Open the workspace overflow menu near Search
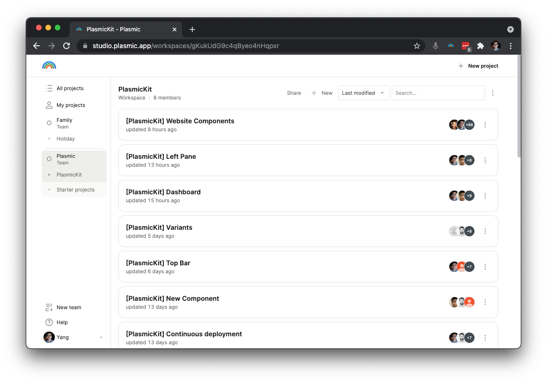Screen dimensions: 547x383 pyautogui.click(x=493, y=93)
